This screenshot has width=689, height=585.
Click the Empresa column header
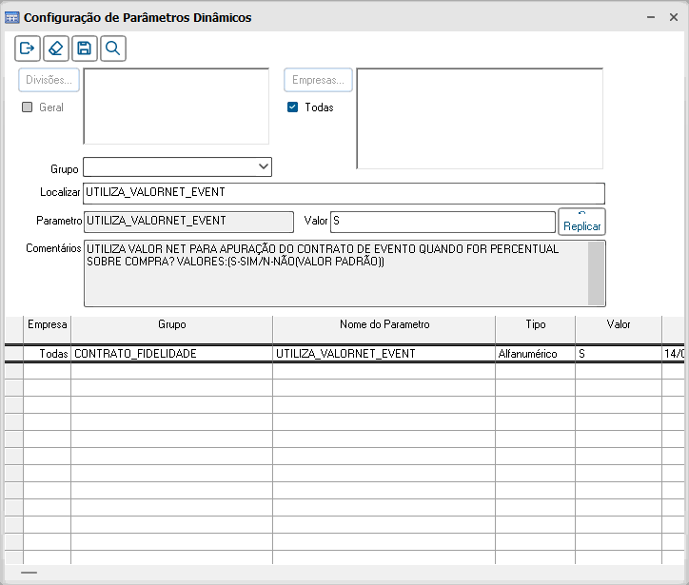[47, 325]
